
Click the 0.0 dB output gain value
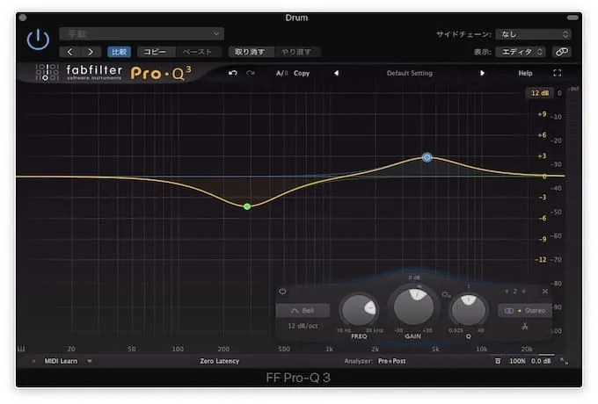pos(541,361)
